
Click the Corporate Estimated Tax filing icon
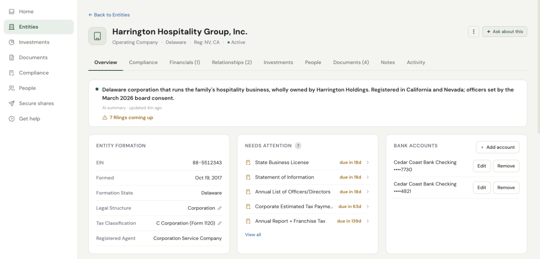(x=248, y=207)
